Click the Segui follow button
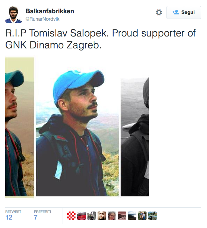 pyautogui.click(x=184, y=12)
